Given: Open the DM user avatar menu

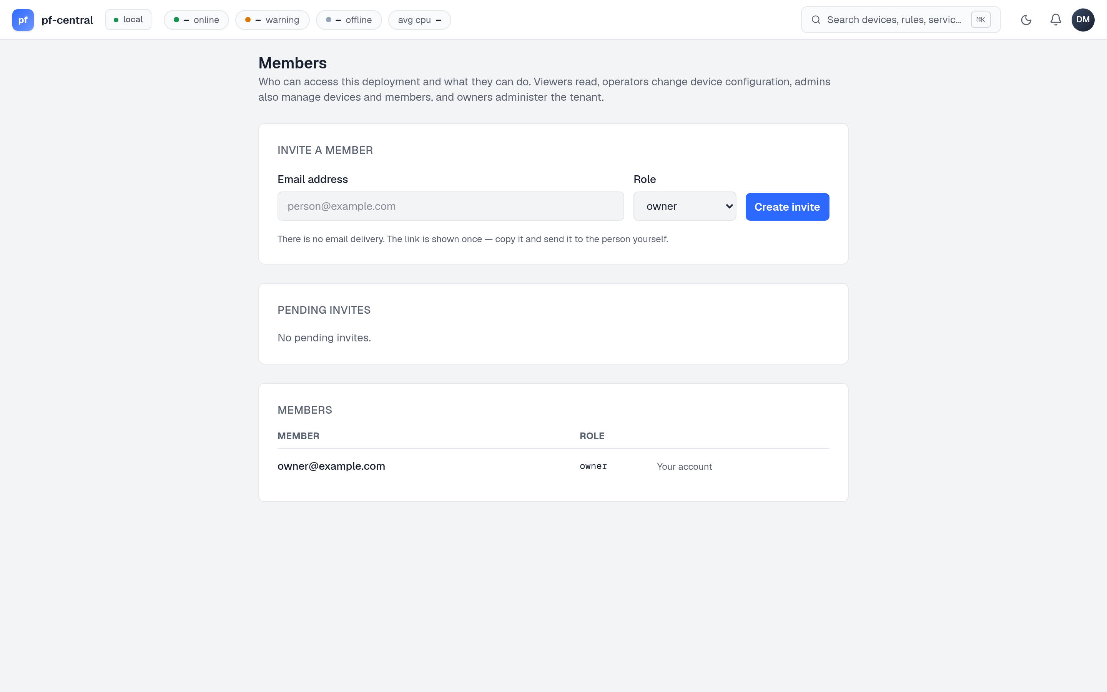Looking at the screenshot, I should pos(1083,20).
